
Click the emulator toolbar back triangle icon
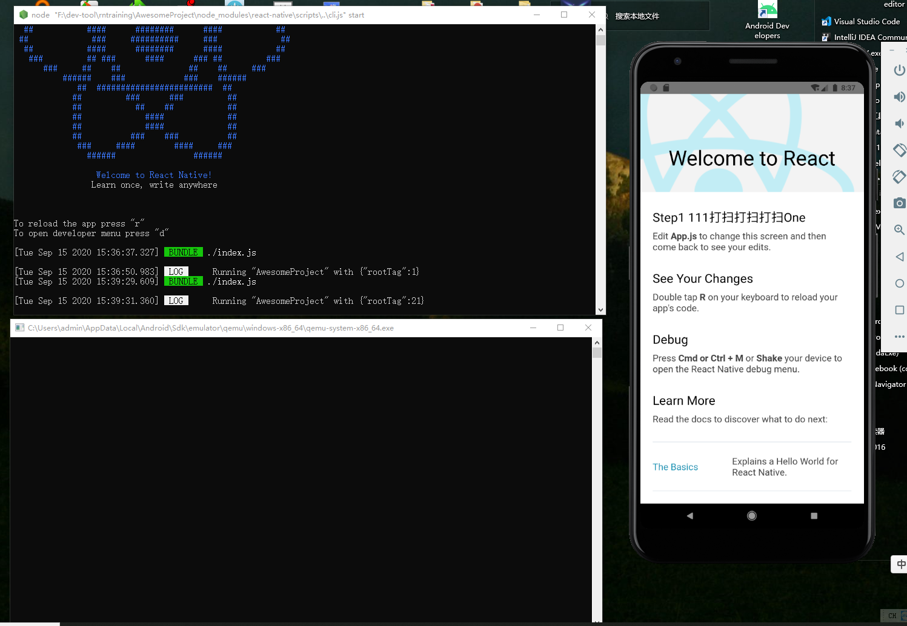pos(900,257)
